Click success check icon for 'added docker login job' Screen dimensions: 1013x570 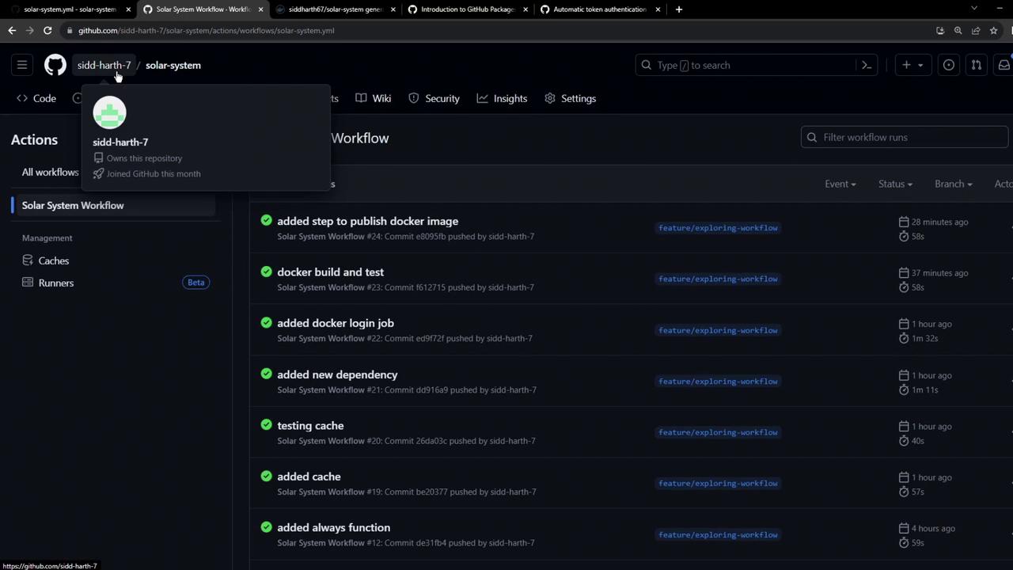pos(266,322)
